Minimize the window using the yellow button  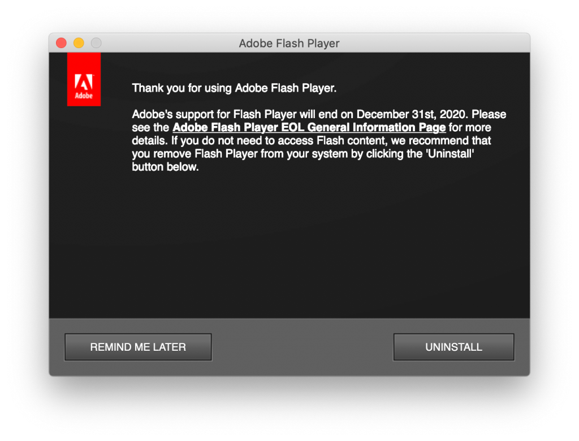coord(79,43)
